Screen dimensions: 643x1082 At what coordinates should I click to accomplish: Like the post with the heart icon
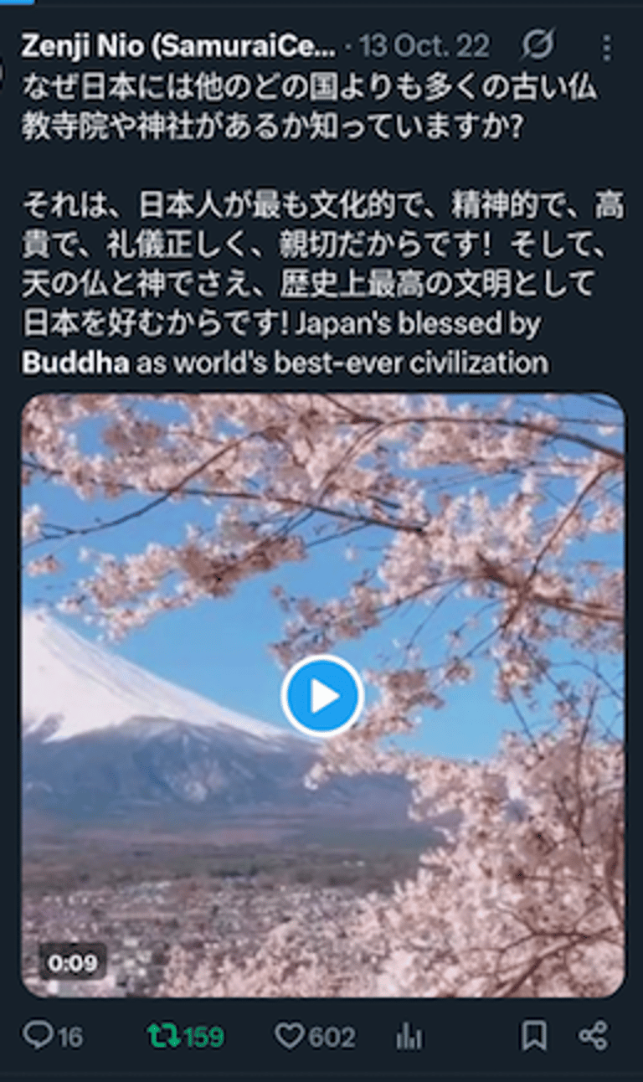pyautogui.click(x=289, y=1037)
